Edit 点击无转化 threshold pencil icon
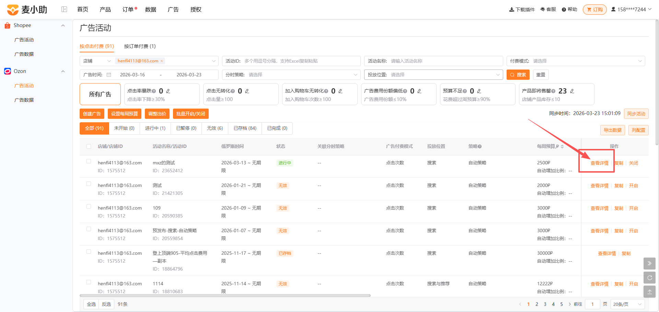659x312 pixels. point(247,91)
